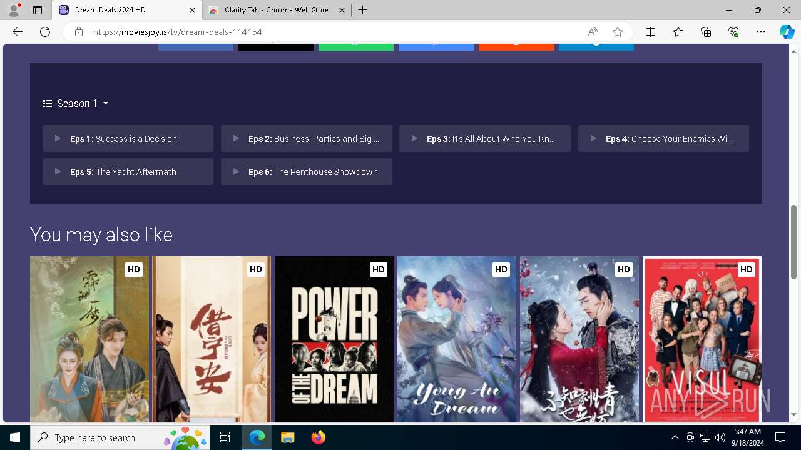
Task: Open the Copilot sidebar icon
Action: [x=787, y=32]
